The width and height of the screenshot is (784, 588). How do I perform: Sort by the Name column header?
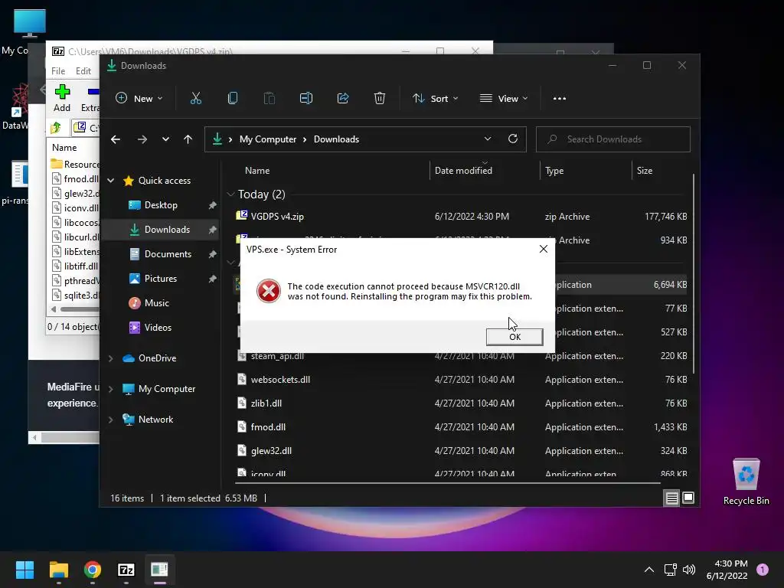pyautogui.click(x=257, y=171)
